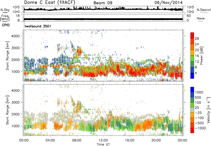Click the blue bottom of power colorbar
This screenshot has height=146, width=211.
(192, 76)
